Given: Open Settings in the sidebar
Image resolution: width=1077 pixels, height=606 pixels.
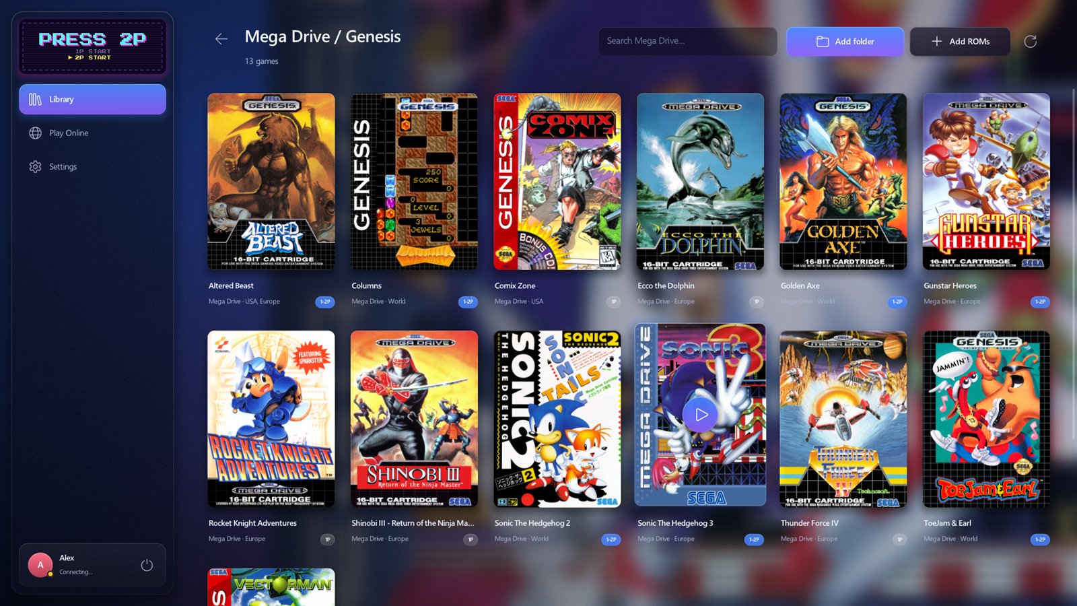Looking at the screenshot, I should [x=92, y=166].
